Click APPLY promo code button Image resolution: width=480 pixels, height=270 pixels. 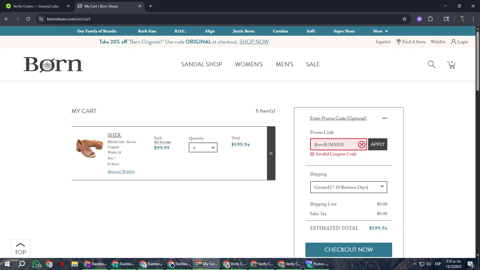[x=378, y=144]
